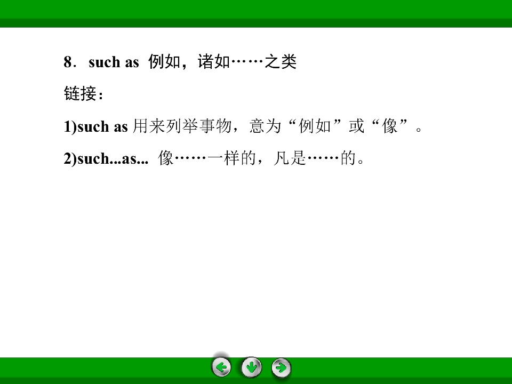Click the bold '1)such as' text
The height and width of the screenshot is (384, 512).
coord(96,127)
